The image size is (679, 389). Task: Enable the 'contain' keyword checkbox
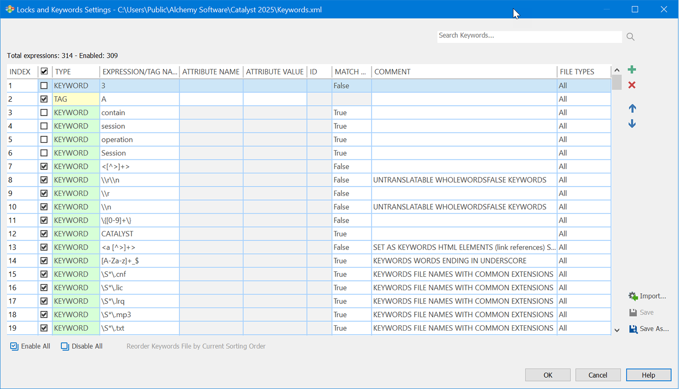tap(44, 113)
